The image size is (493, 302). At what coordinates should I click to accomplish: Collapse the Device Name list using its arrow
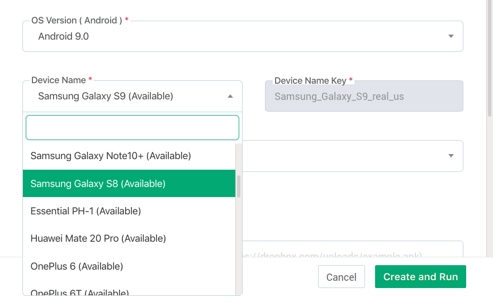(230, 96)
